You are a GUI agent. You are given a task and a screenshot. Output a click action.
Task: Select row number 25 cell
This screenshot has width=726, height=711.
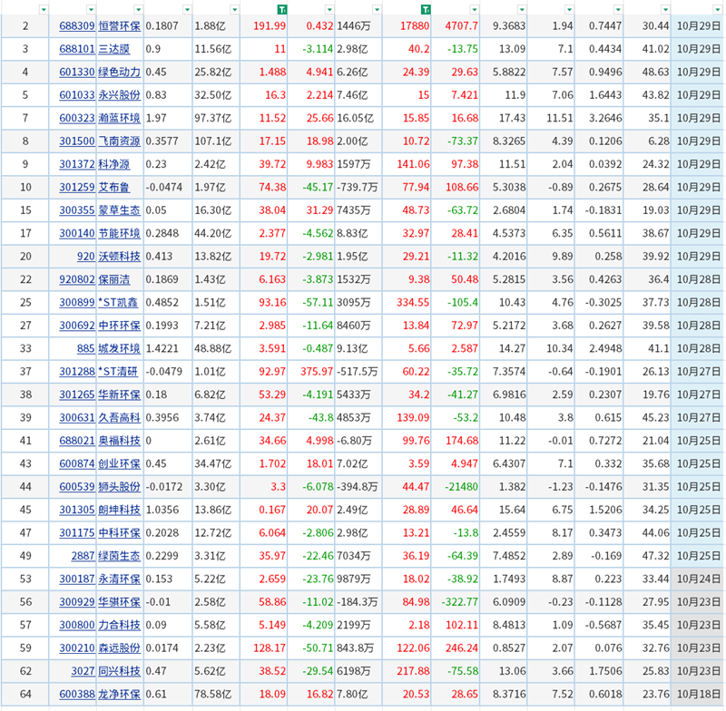click(25, 302)
